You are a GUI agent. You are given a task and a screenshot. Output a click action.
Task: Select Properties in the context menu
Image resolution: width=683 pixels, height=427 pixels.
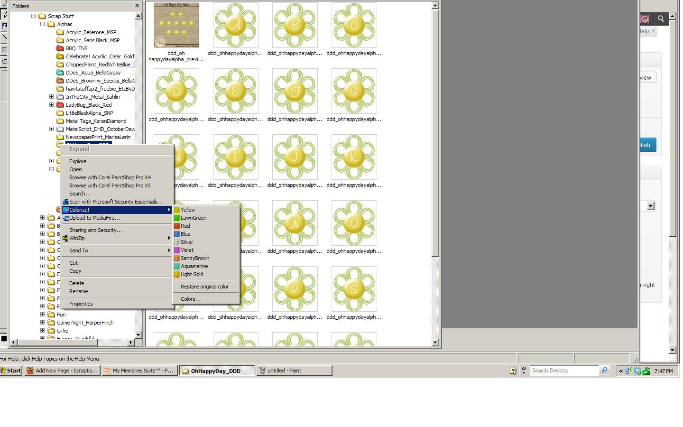81,304
